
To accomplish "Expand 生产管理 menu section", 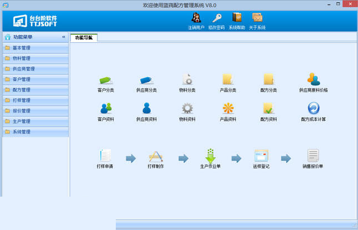I will (36, 121).
